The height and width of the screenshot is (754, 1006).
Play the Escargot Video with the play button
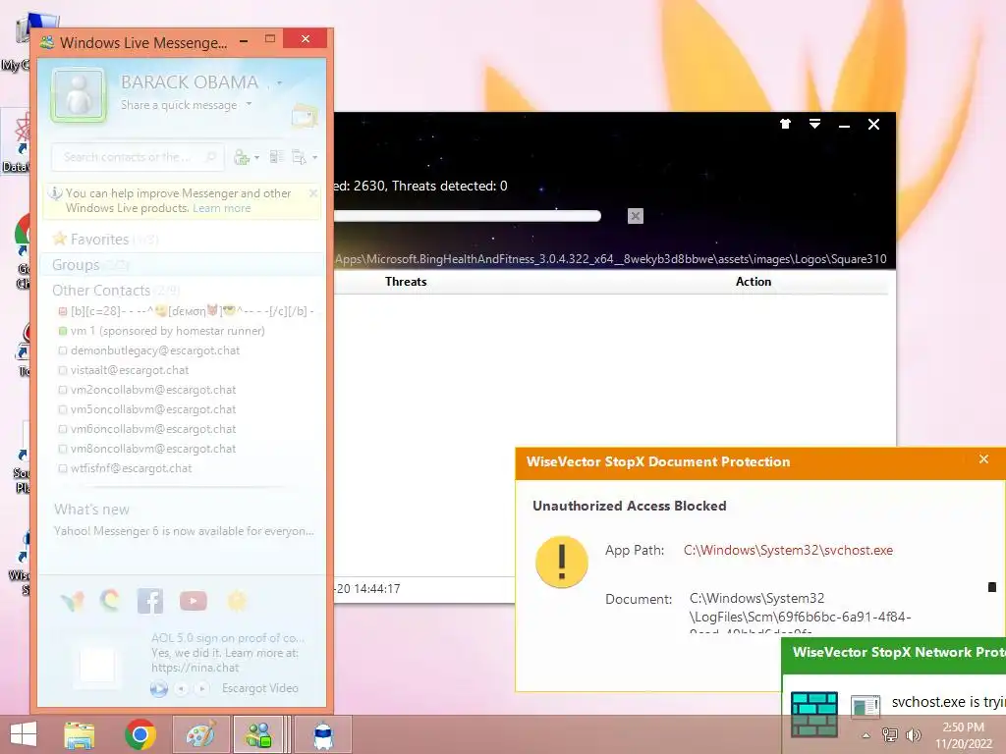158,688
